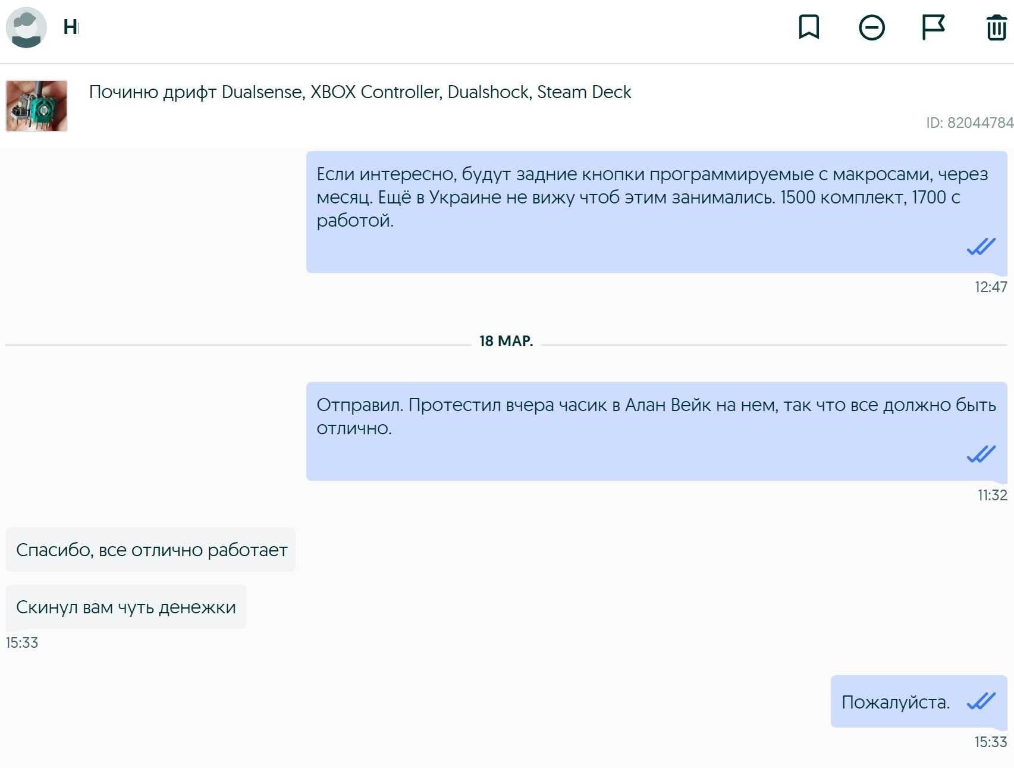Click the message 'Спасибо, все отлично работает'

pos(150,550)
